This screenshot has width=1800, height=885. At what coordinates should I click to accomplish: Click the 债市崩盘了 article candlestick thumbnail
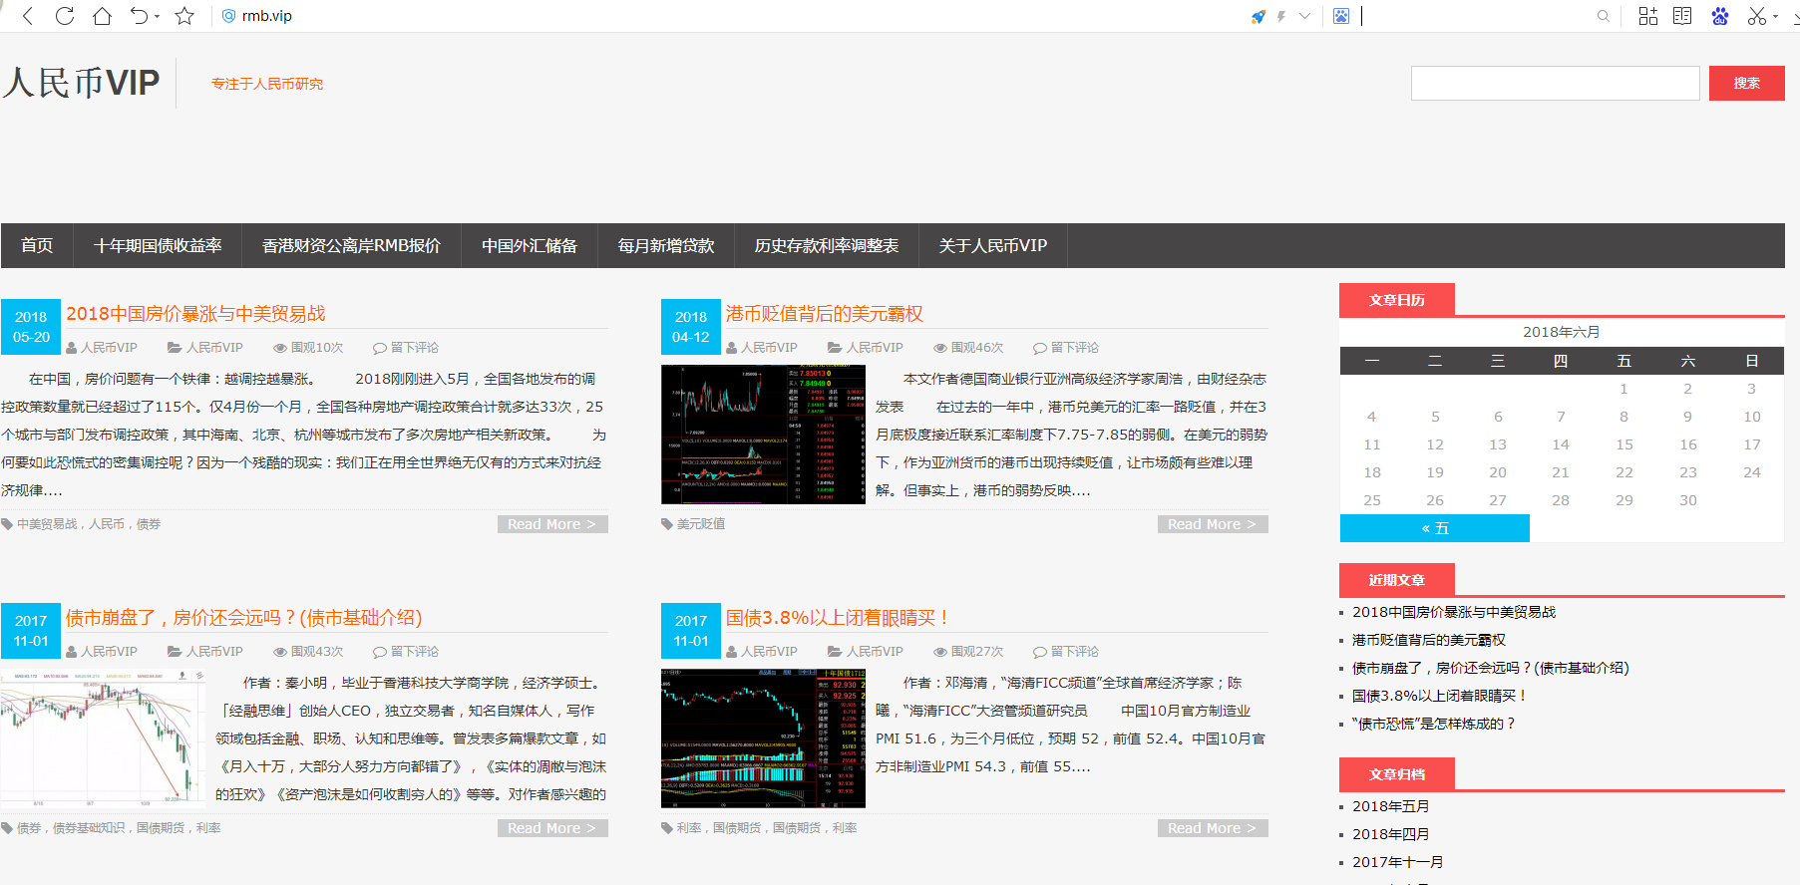pyautogui.click(x=103, y=738)
